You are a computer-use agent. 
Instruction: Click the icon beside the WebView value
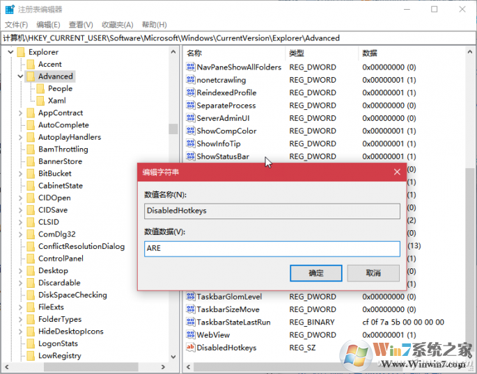click(191, 335)
